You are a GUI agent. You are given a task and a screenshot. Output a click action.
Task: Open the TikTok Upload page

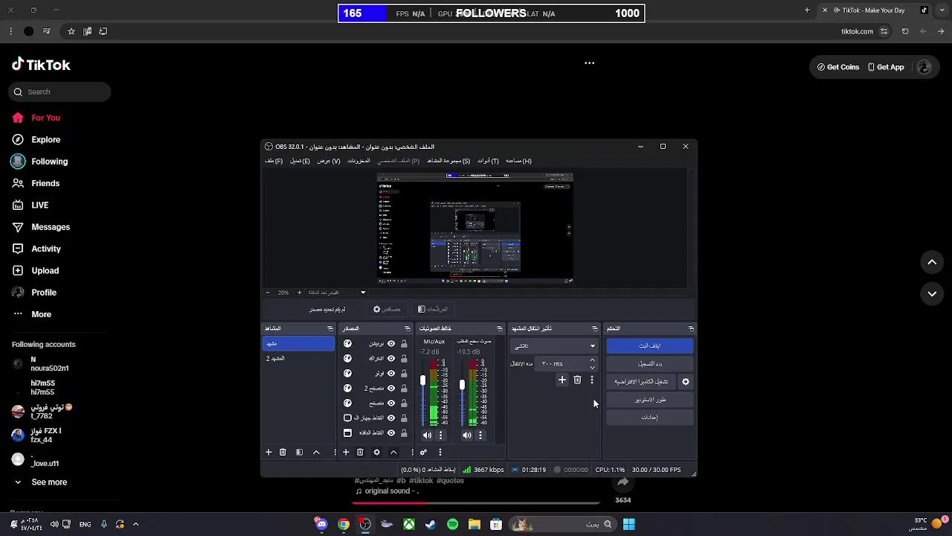[x=35, y=270]
